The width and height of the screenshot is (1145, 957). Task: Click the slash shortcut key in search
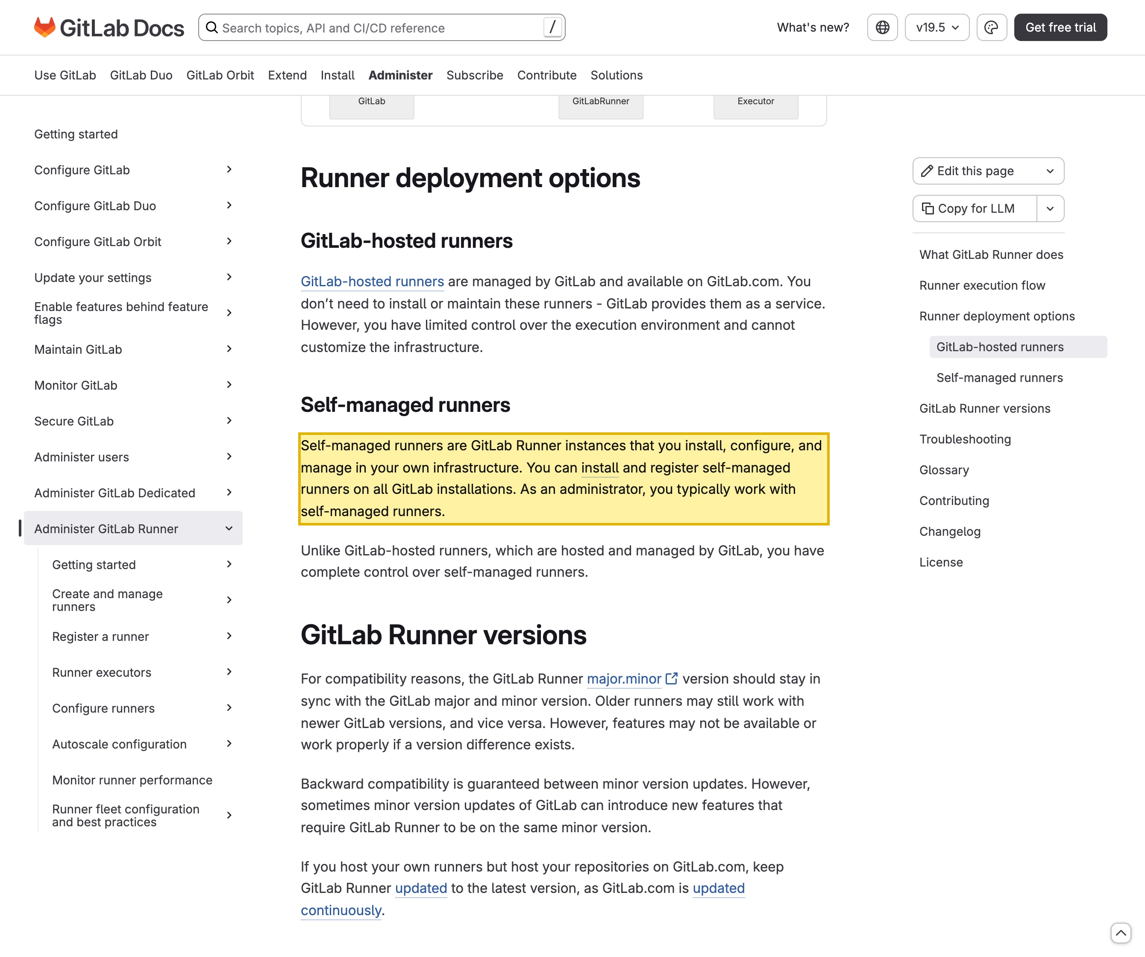552,27
